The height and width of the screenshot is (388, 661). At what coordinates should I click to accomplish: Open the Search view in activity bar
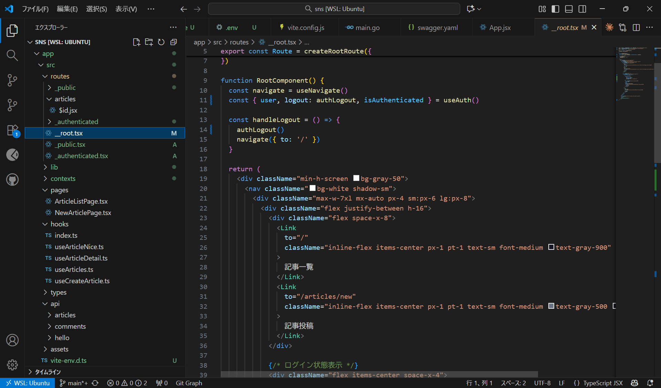(x=12, y=55)
